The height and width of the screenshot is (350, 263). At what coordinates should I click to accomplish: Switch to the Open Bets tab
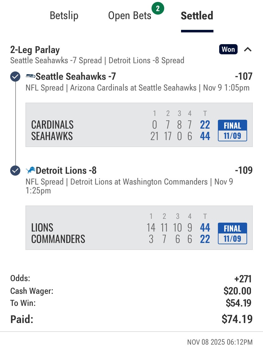pyautogui.click(x=130, y=16)
